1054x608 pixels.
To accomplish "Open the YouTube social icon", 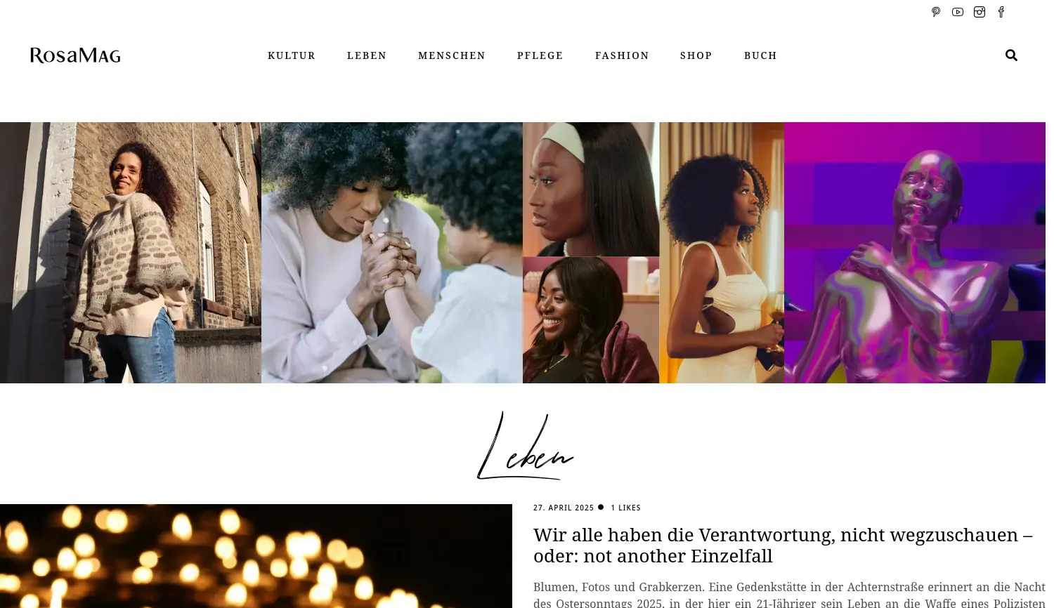I will pos(958,12).
